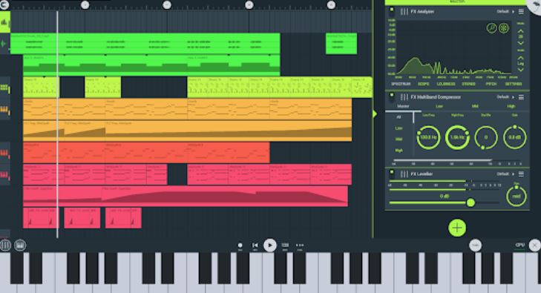Open the FX Analyzer Default preset dropdown

pyautogui.click(x=505, y=12)
